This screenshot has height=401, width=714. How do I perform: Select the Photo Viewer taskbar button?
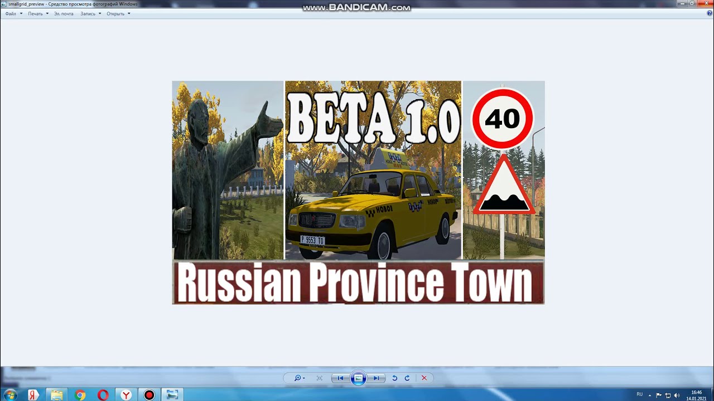[172, 395]
